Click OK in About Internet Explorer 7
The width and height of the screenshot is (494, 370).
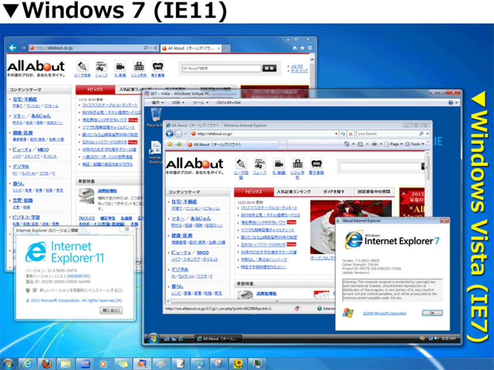[432, 313]
